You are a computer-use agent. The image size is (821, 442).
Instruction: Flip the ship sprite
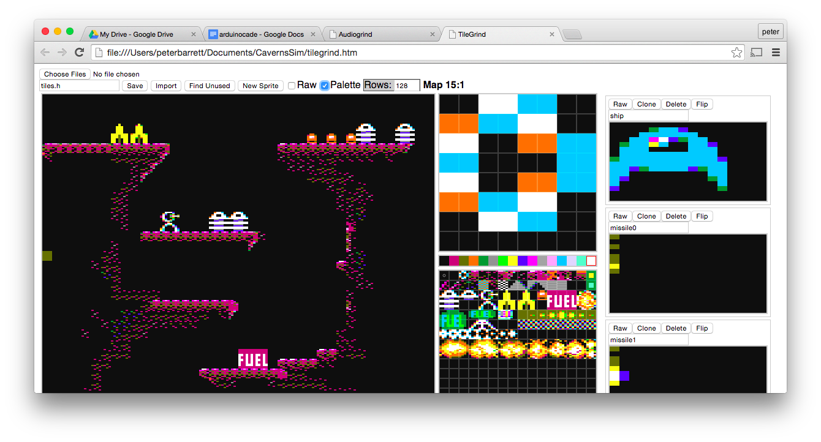point(702,104)
